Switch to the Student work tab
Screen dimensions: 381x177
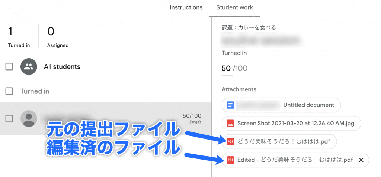[x=234, y=7]
